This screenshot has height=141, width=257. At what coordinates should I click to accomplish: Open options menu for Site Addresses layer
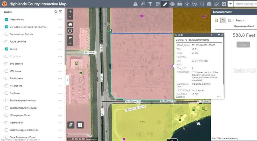60,27
